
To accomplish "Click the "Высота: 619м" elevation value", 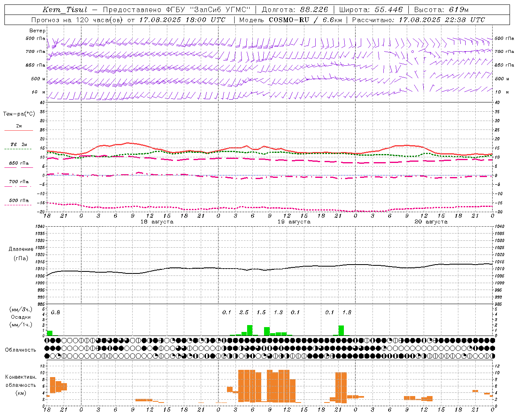I will [441, 10].
